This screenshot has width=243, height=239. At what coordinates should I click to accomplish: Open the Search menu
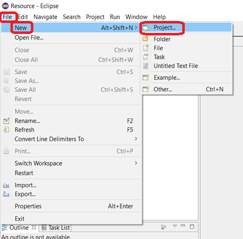[x=72, y=17]
